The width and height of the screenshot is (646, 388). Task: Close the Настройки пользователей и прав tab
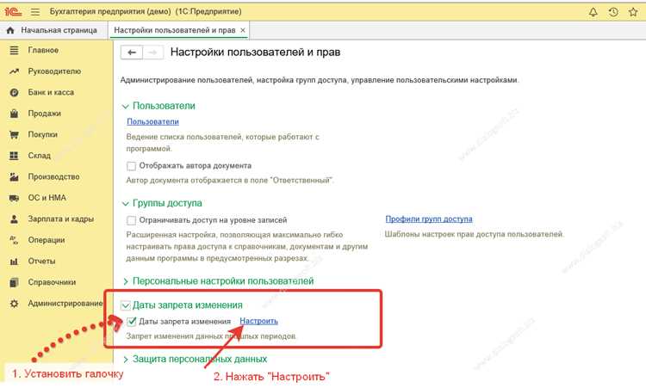coord(243,30)
